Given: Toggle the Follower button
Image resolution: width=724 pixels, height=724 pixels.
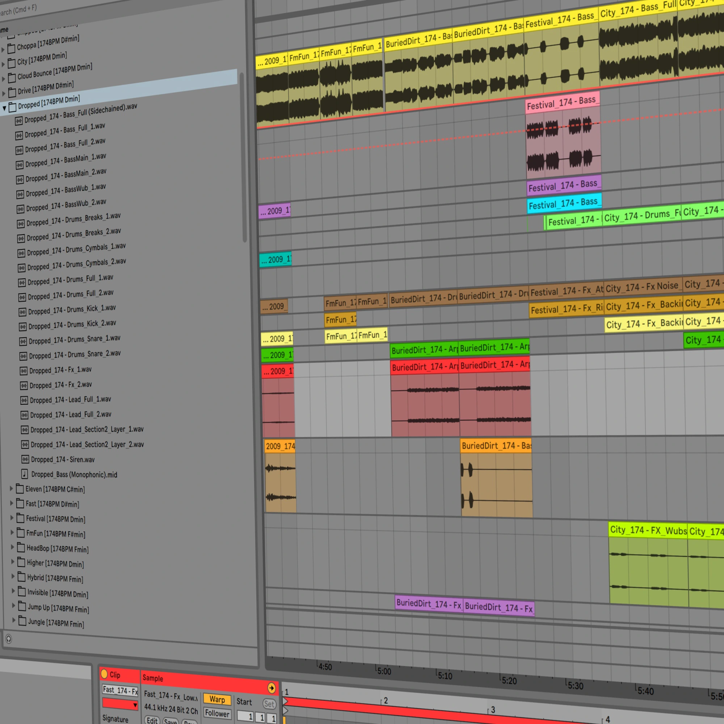Looking at the screenshot, I should coord(217,713).
